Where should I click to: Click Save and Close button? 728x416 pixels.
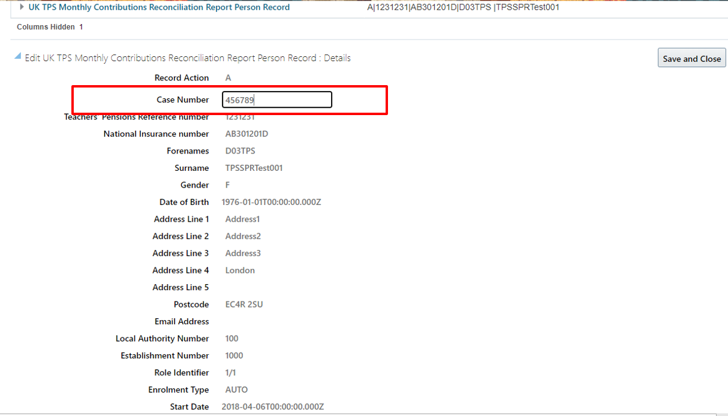[691, 58]
